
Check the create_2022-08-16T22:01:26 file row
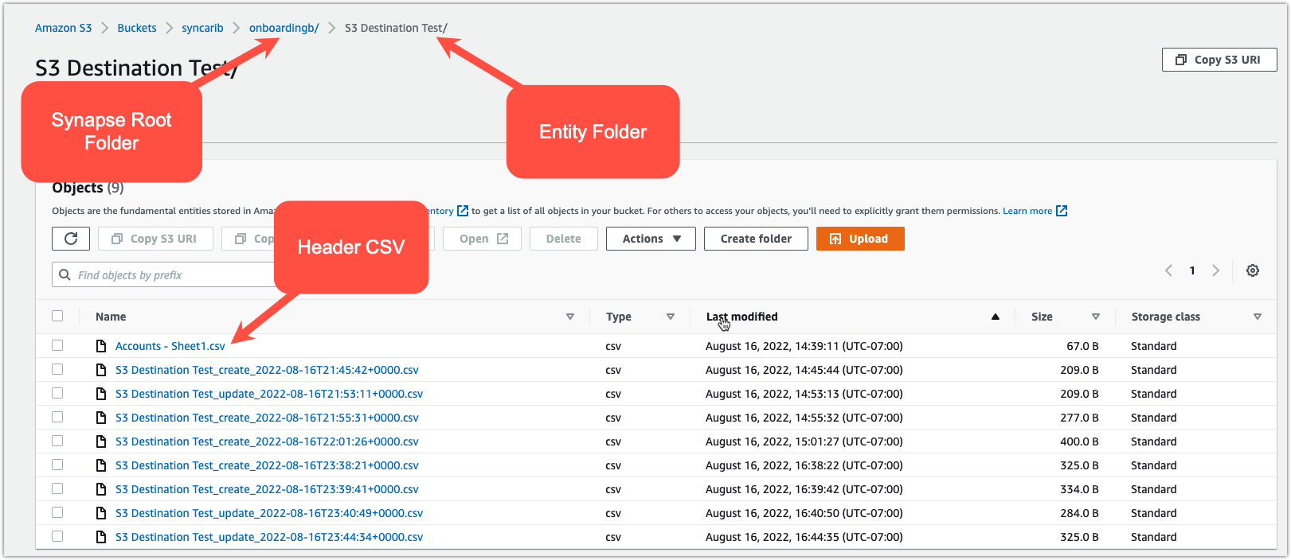pos(57,441)
